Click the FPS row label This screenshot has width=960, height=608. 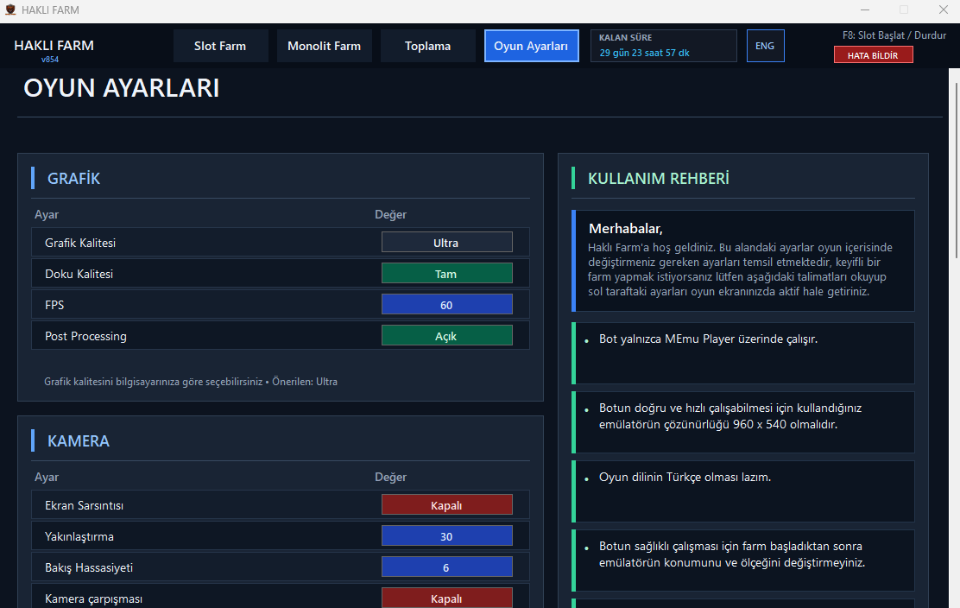pyautogui.click(x=54, y=305)
